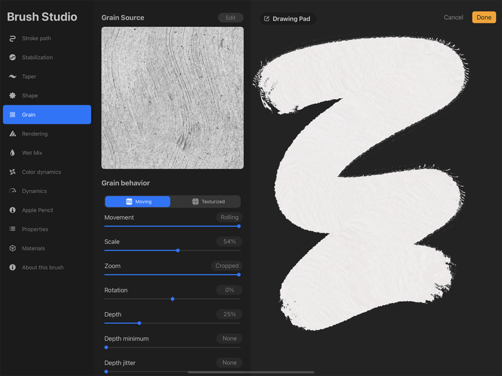Click the About this brush info icon

[x=12, y=267]
